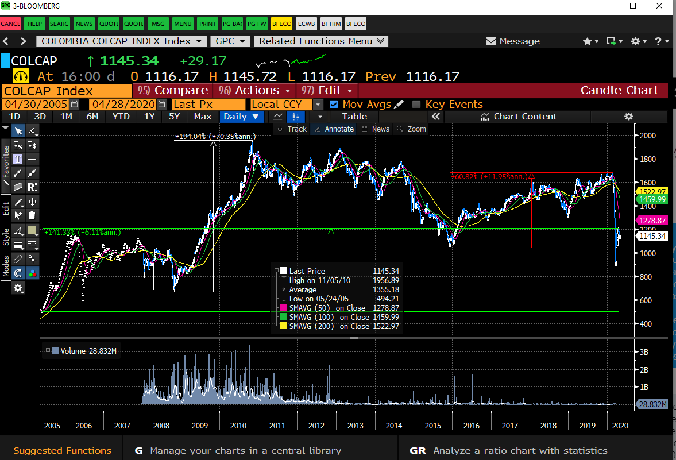Go forward with right arrow
676x460 pixels.
click(24, 41)
